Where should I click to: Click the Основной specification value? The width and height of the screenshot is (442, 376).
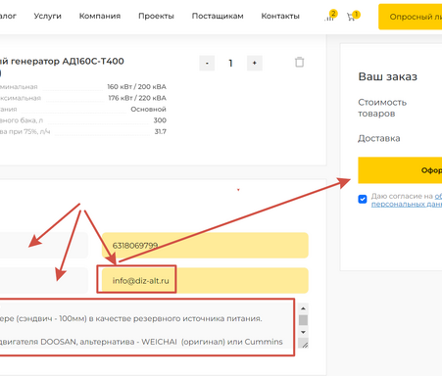(148, 109)
